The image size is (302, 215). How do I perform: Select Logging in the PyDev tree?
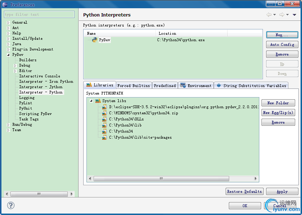click(27, 97)
